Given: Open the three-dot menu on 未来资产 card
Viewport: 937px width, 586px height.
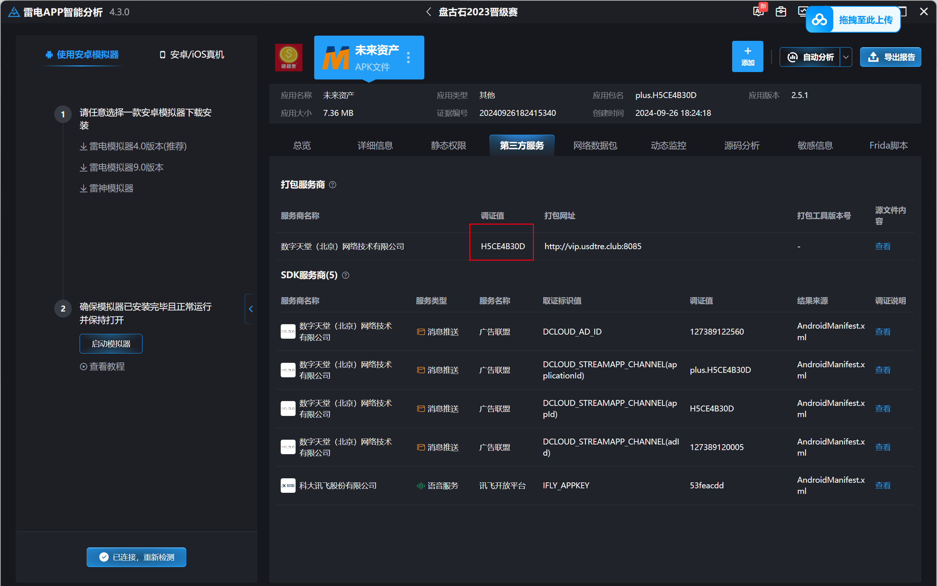Looking at the screenshot, I should coord(408,58).
